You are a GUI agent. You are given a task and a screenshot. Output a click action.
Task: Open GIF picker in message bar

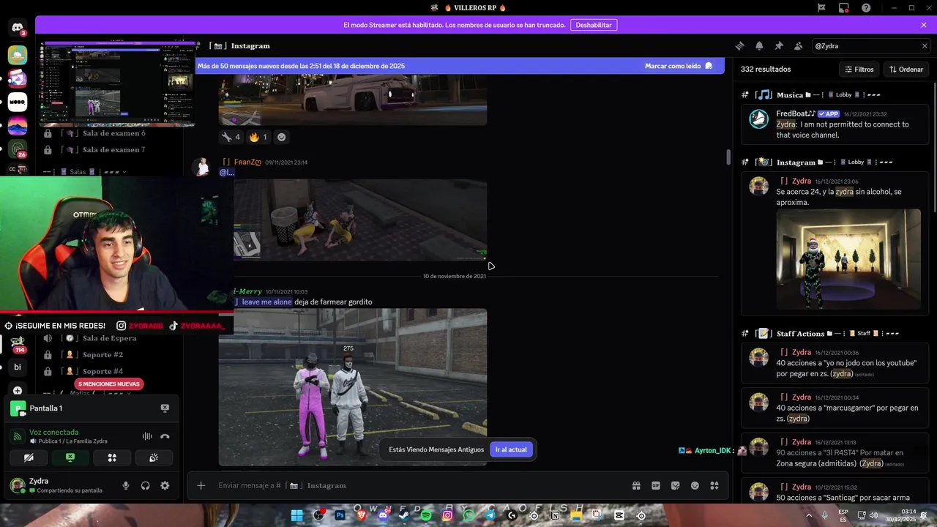pos(656,485)
